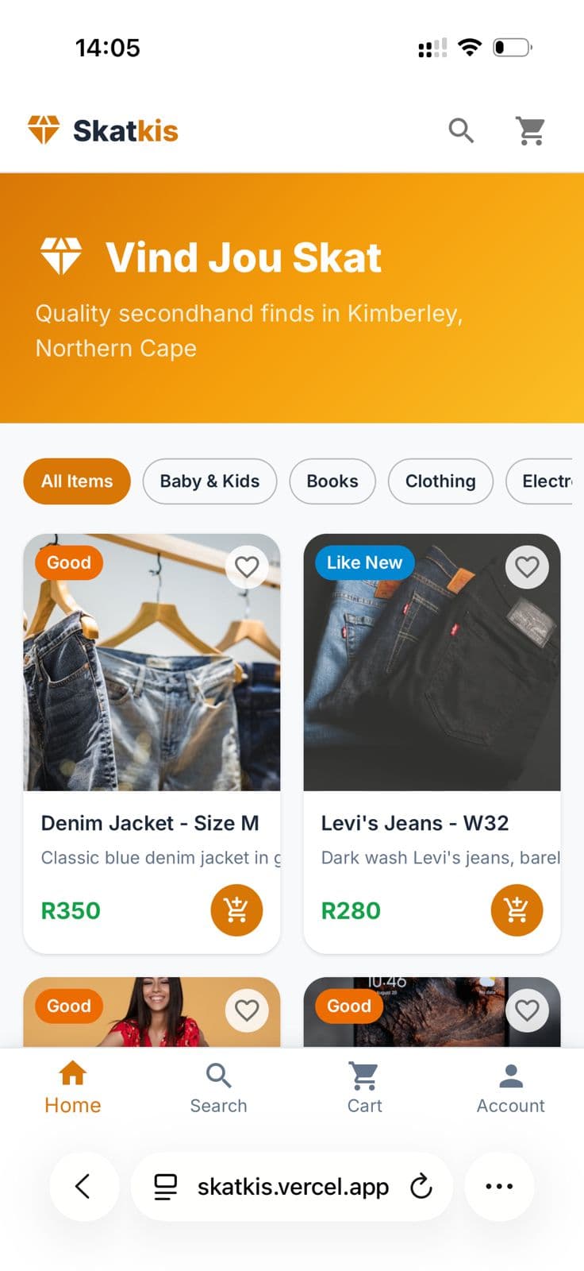Add Denim Jacket to cart

[236, 910]
